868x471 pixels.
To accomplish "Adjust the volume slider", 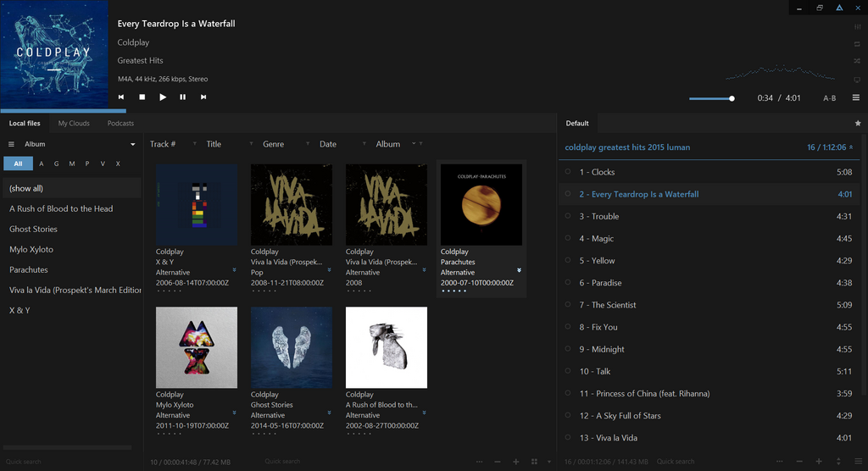I will pos(712,98).
